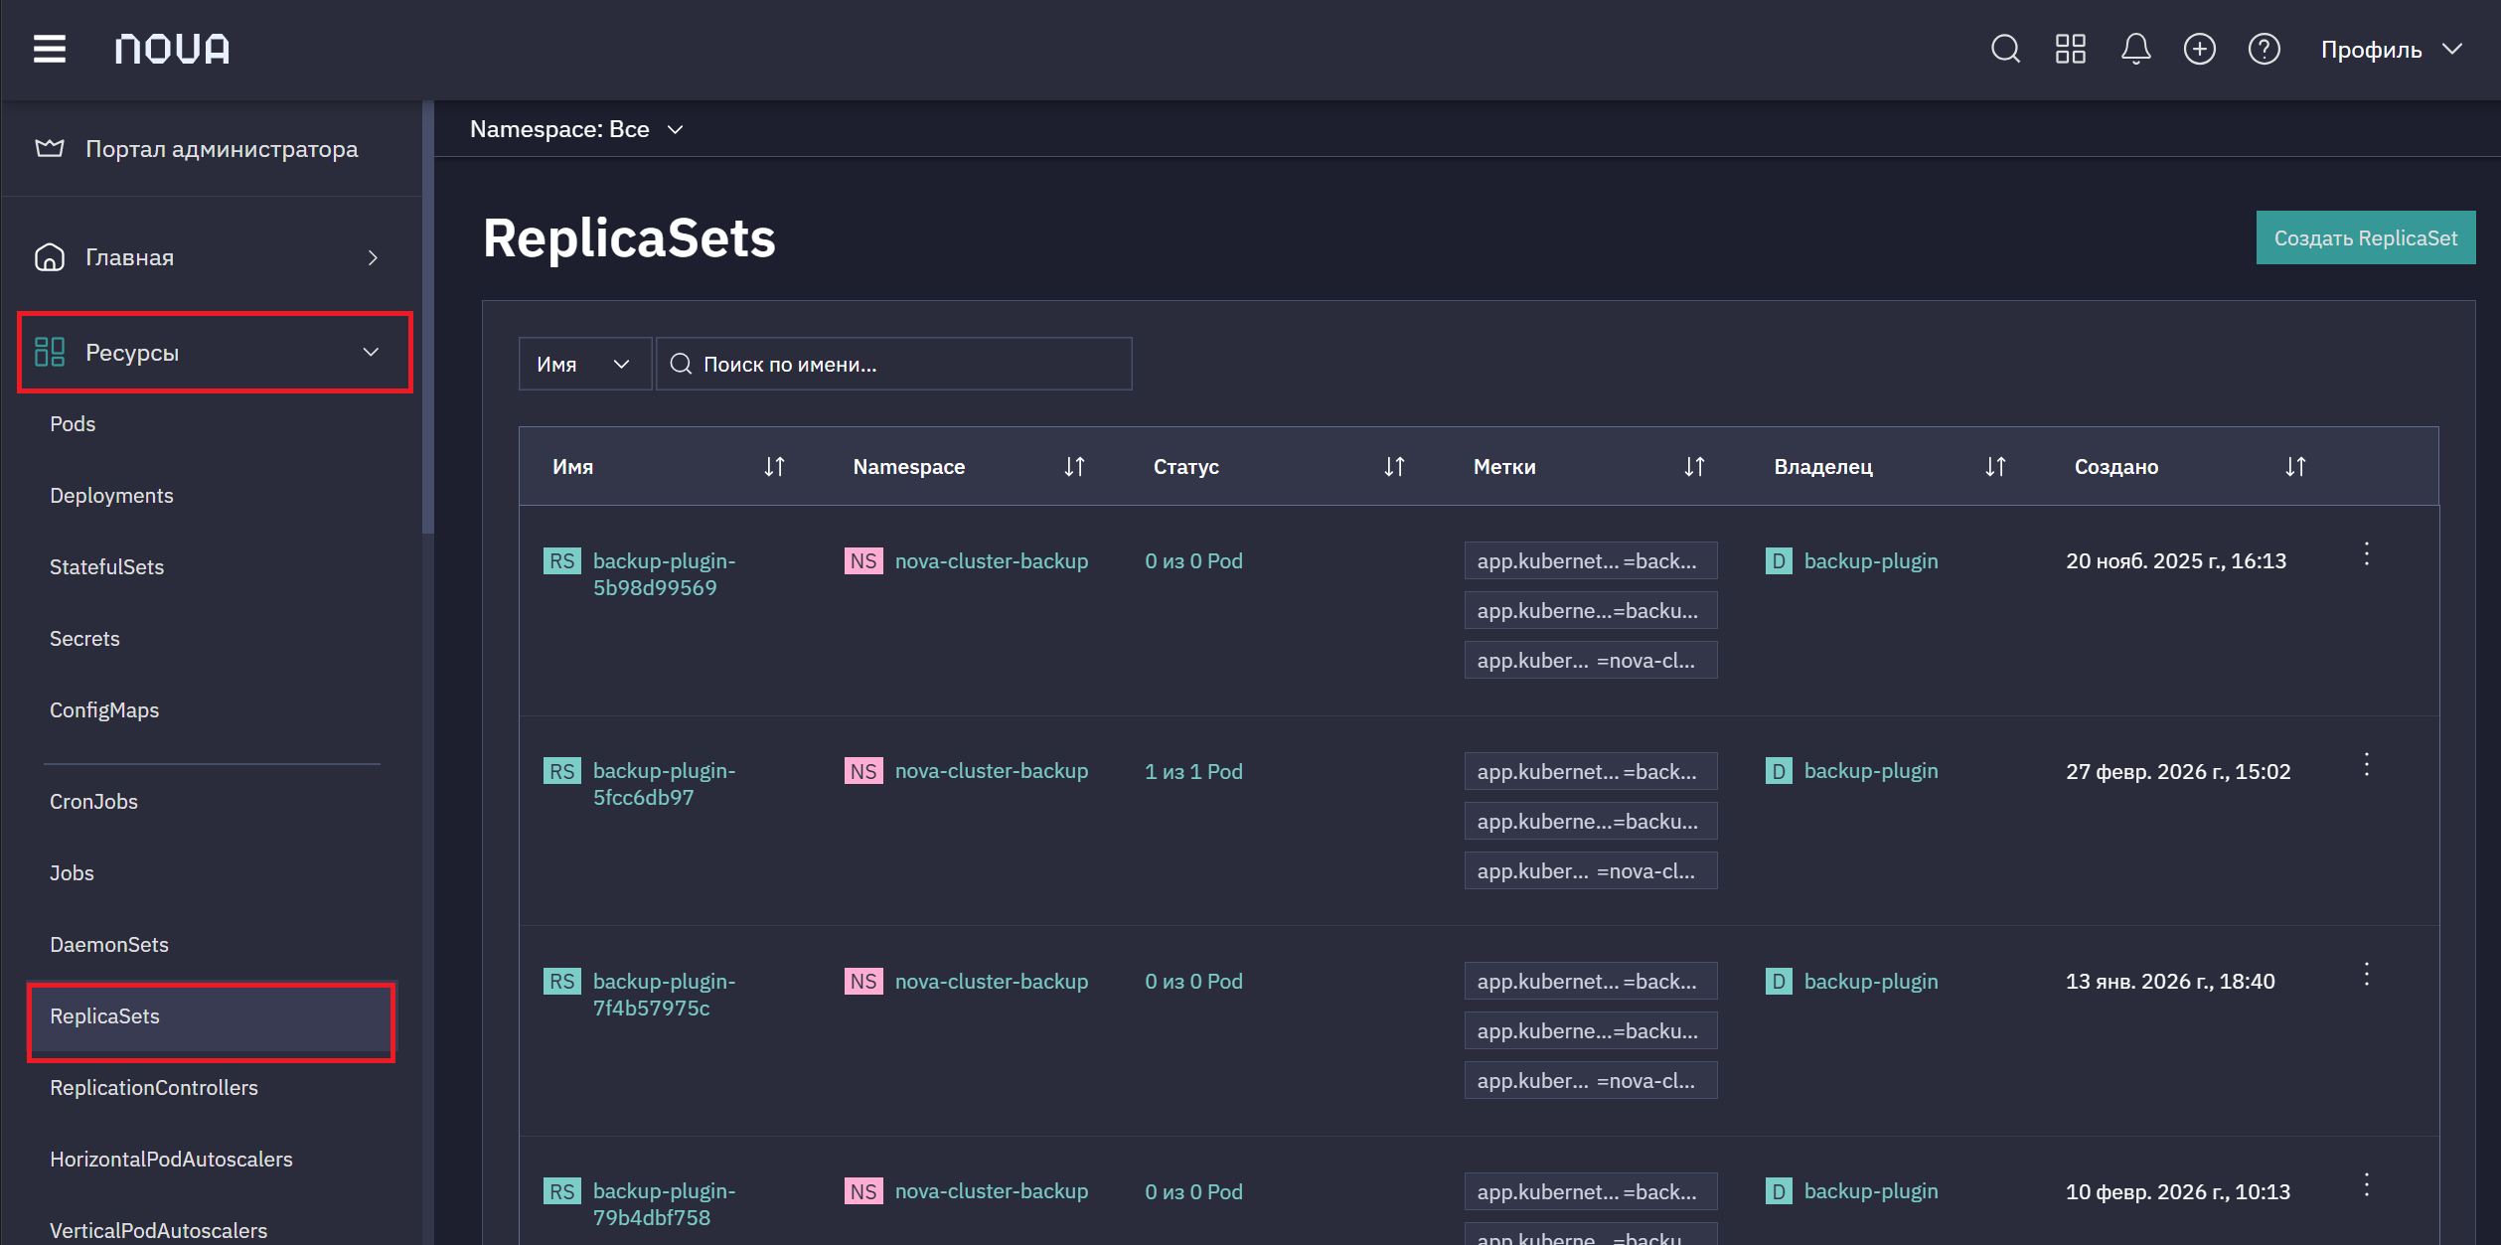Open backup-plugin owner dated 27 февр. 2026

[1871, 771]
